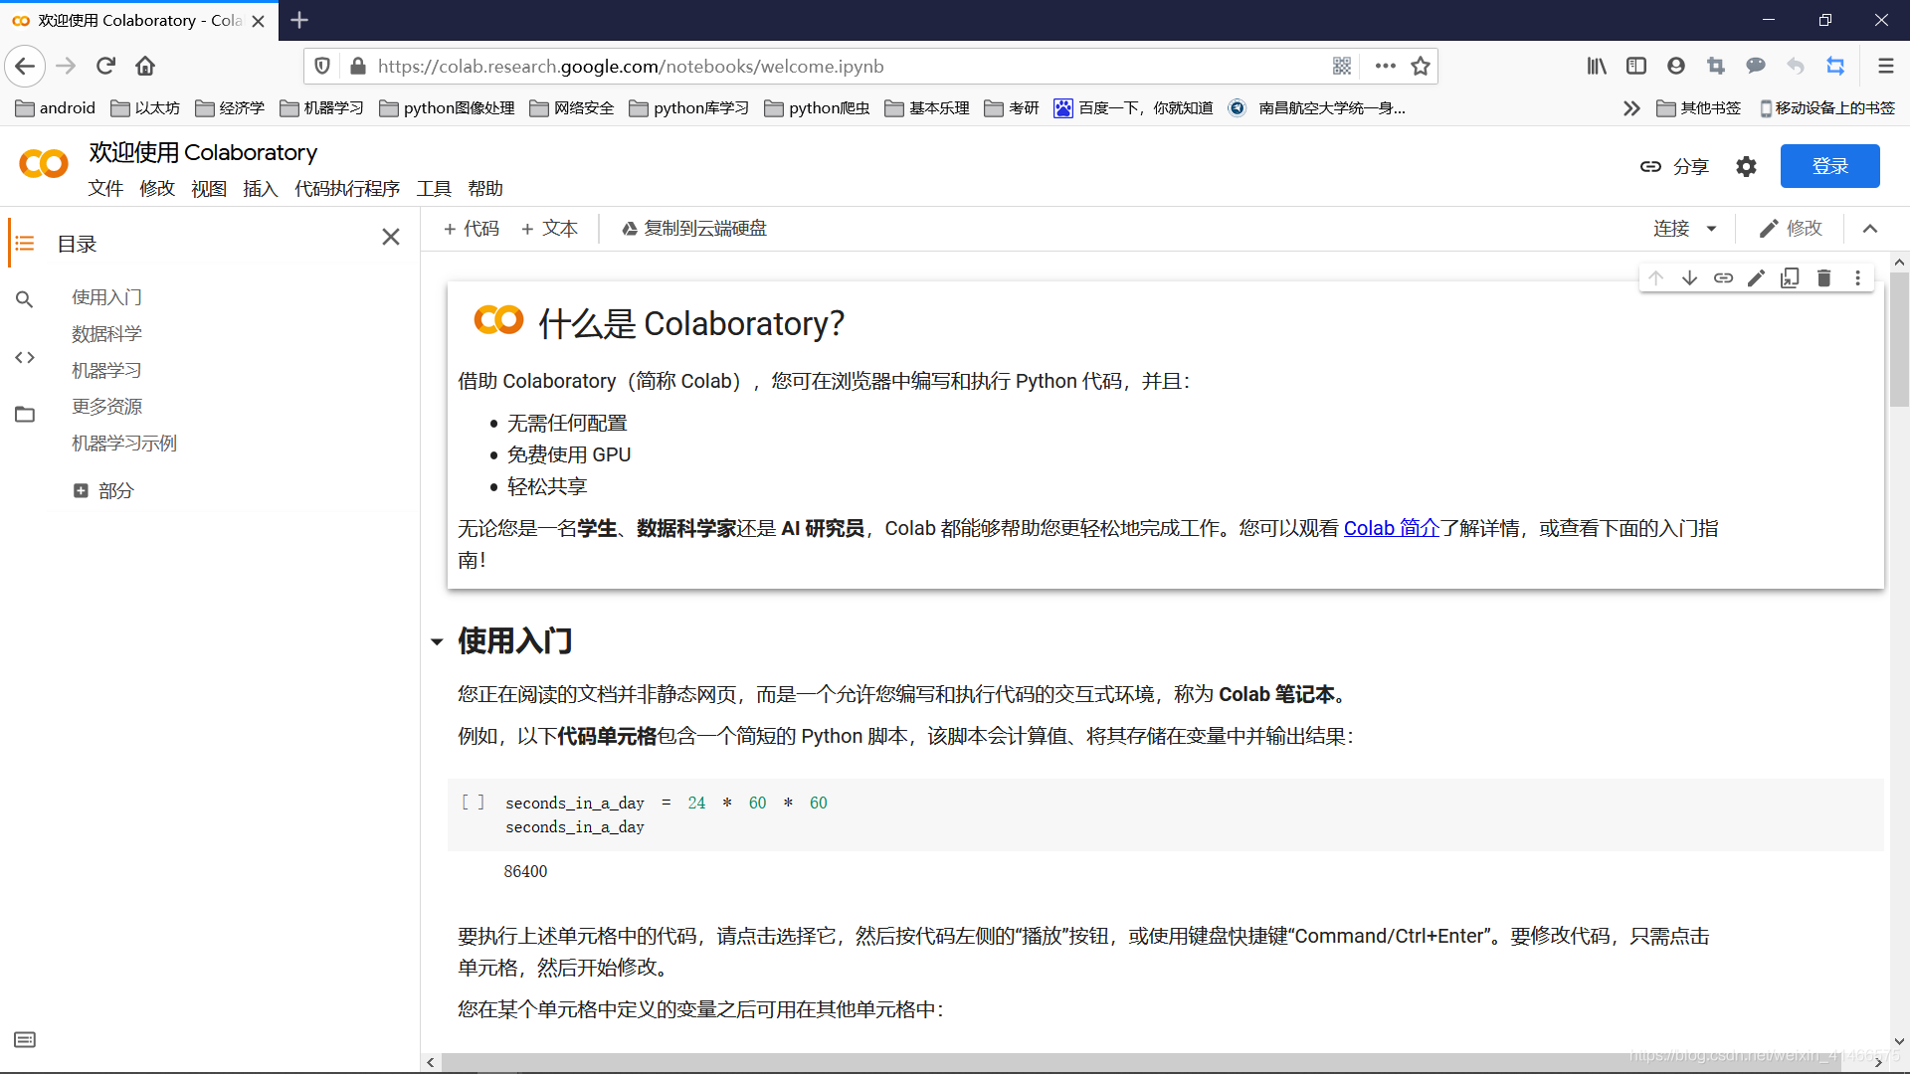
Task: Open the search icon in left sidebar
Action: [24, 298]
